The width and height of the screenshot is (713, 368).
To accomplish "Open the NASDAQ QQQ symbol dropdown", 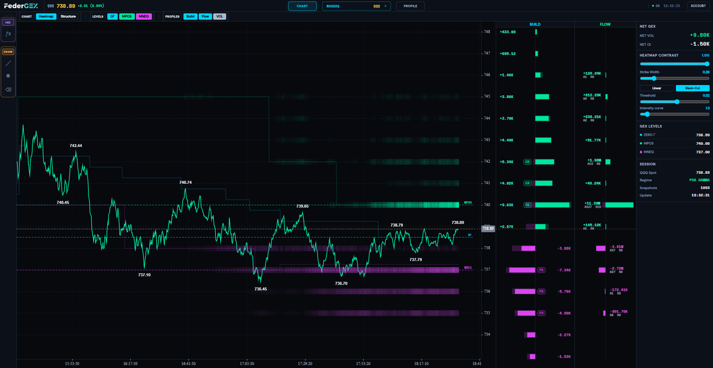I will click(x=356, y=6).
